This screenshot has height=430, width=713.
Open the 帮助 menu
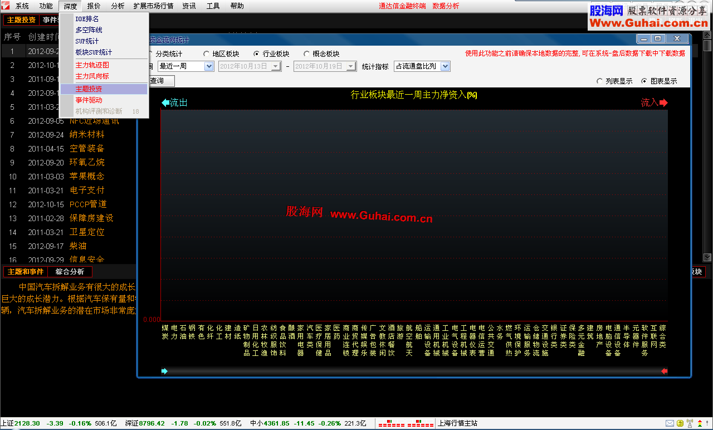click(237, 6)
